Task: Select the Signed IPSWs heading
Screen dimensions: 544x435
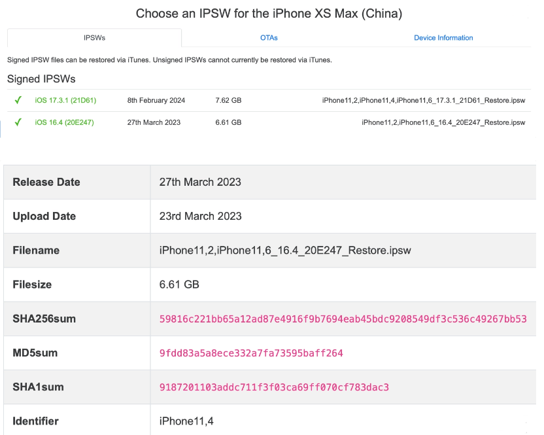Action: tap(41, 78)
